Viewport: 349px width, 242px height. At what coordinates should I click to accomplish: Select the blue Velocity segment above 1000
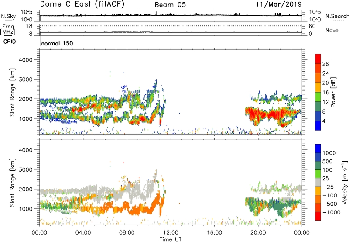coord(318,149)
